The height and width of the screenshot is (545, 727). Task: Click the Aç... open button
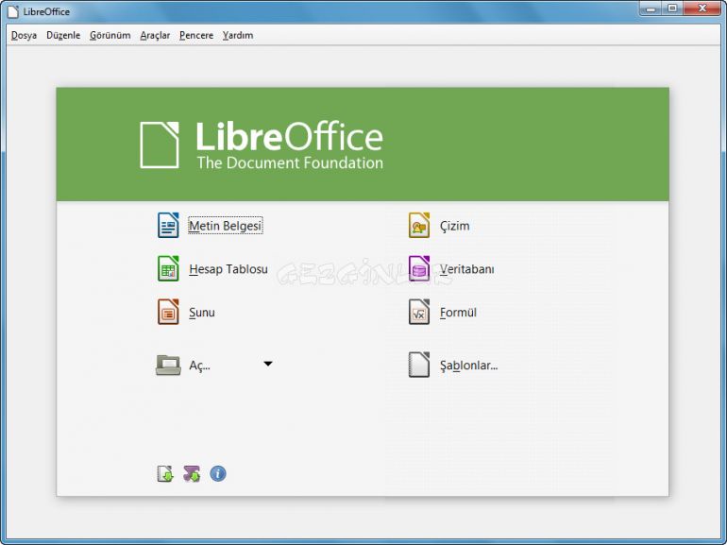(x=199, y=365)
